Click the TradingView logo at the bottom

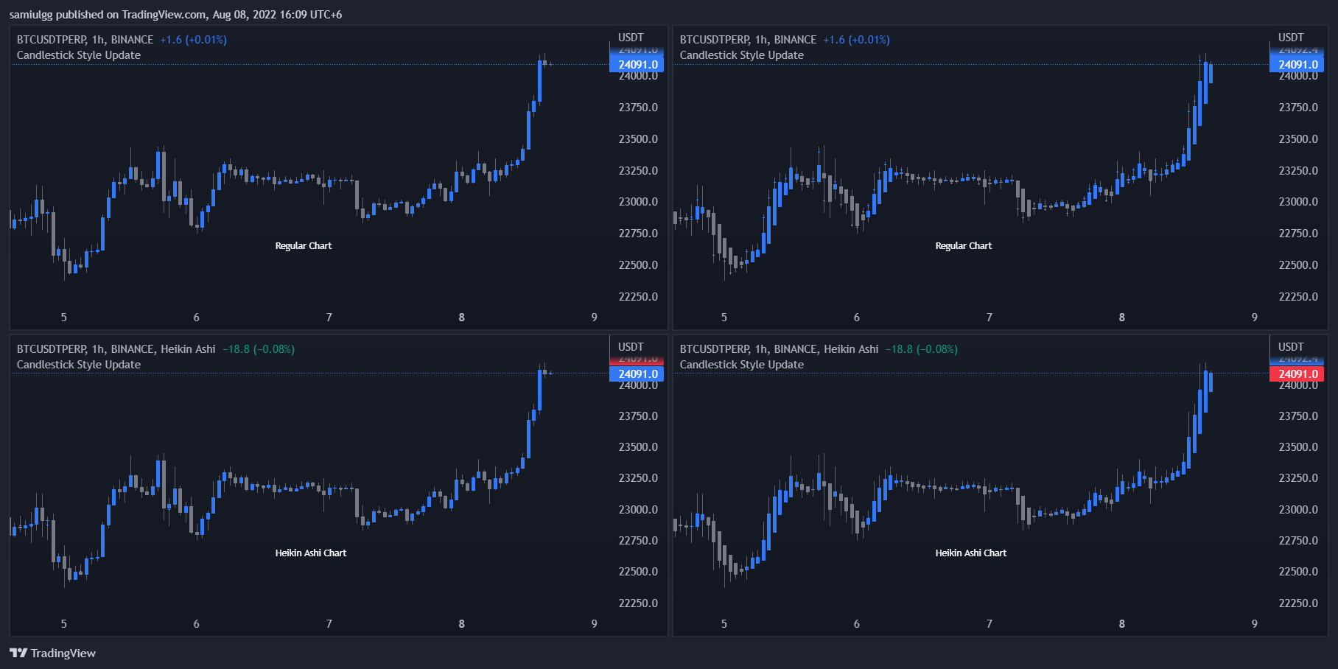pos(52,653)
